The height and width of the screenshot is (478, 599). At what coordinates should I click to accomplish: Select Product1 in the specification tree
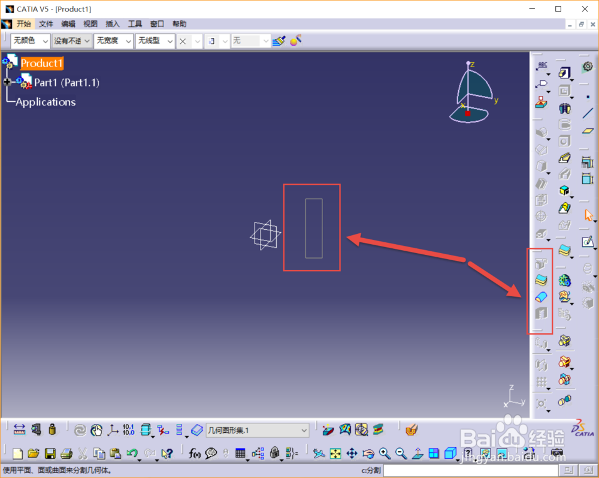(42, 63)
